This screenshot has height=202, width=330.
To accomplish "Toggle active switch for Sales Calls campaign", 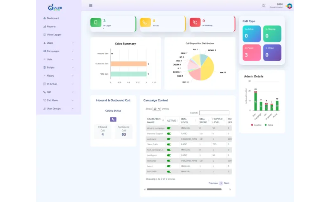I will pos(169,145).
